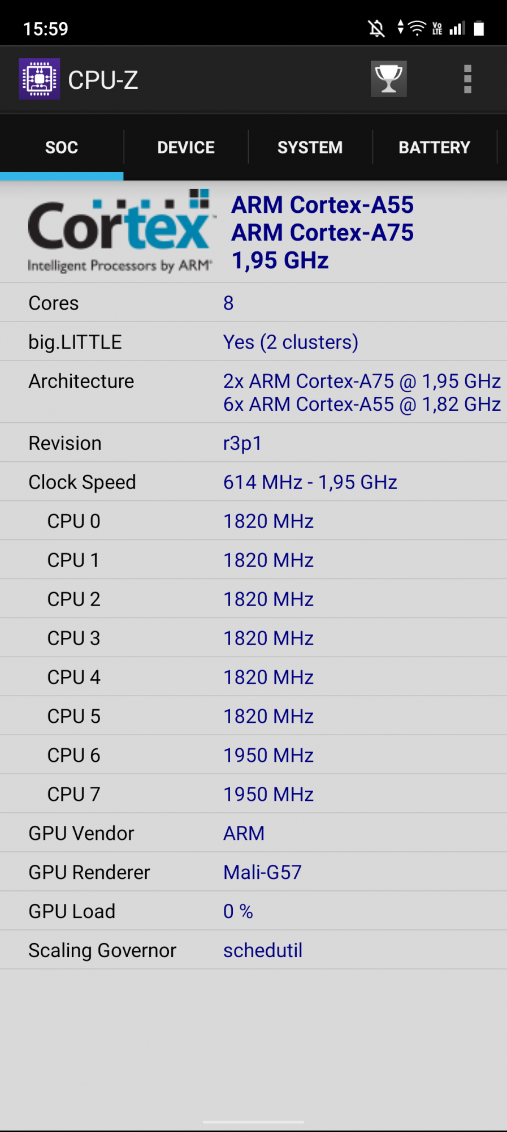Tap the big.LITTLE clusters row
This screenshot has height=1132, width=507.
coord(253,342)
